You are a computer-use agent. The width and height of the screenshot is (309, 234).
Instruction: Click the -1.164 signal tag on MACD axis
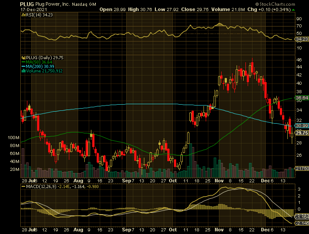(x=301, y=217)
